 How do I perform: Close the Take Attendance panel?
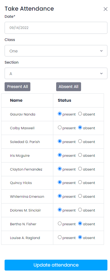coord(105,9)
